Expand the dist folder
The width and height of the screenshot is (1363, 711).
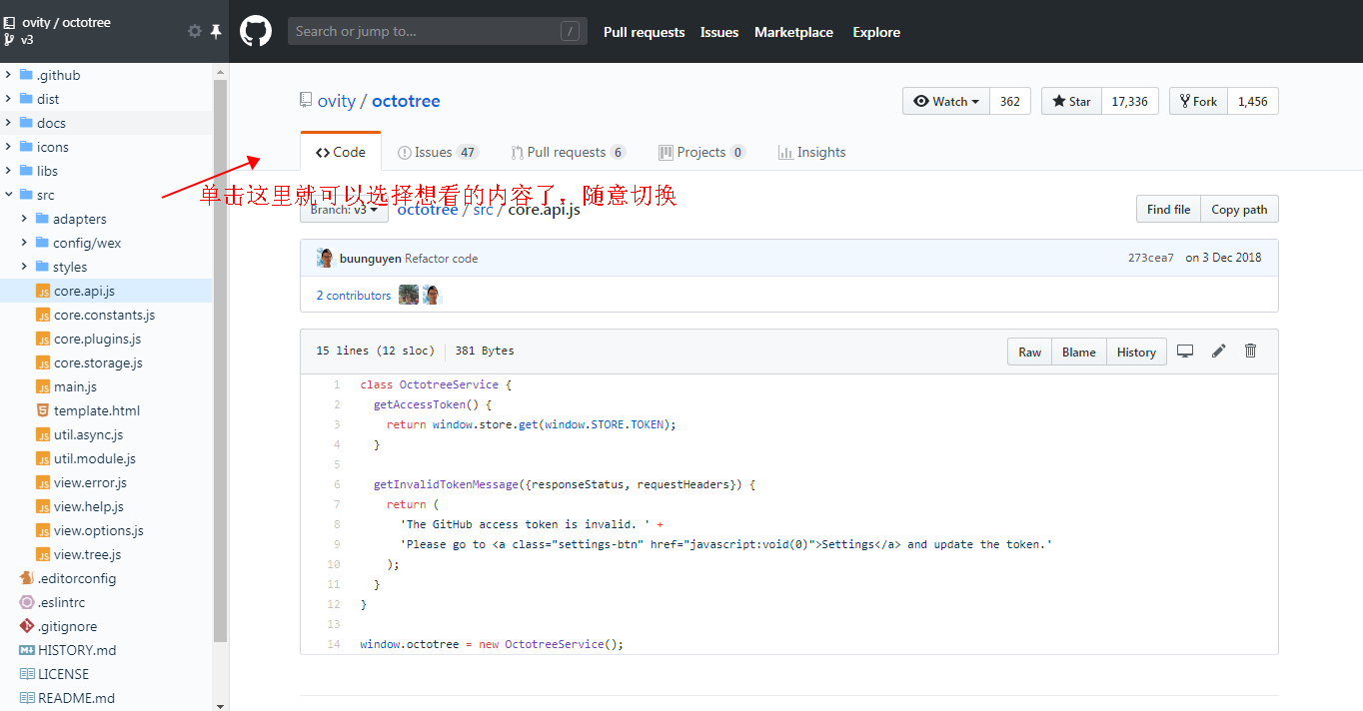tap(8, 99)
